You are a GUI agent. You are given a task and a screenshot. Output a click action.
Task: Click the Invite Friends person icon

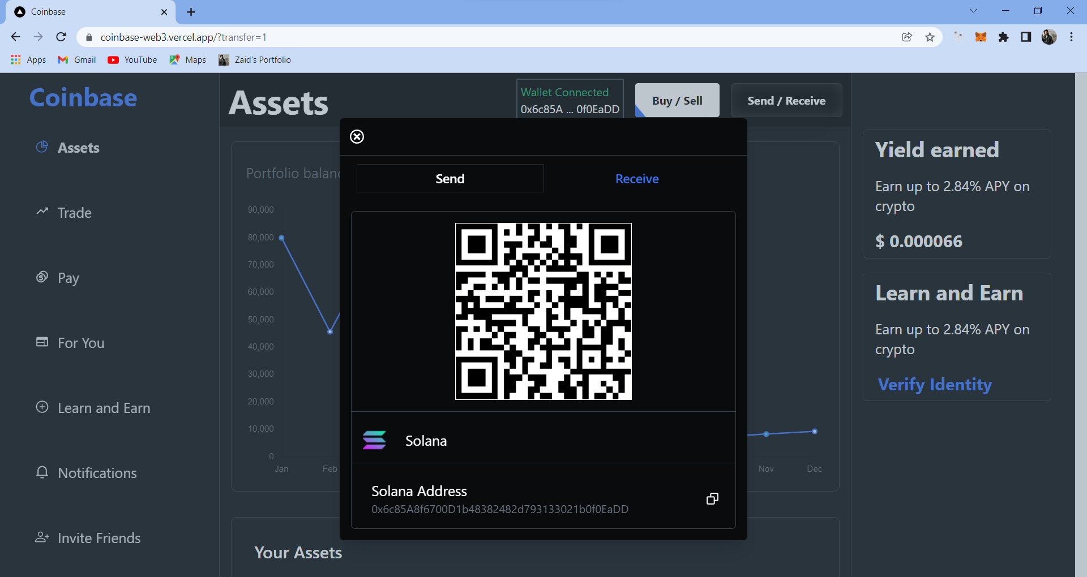(x=42, y=537)
